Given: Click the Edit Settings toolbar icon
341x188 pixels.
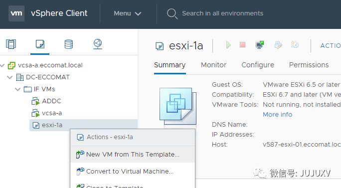Looking at the screenshot, I should click(x=278, y=45).
